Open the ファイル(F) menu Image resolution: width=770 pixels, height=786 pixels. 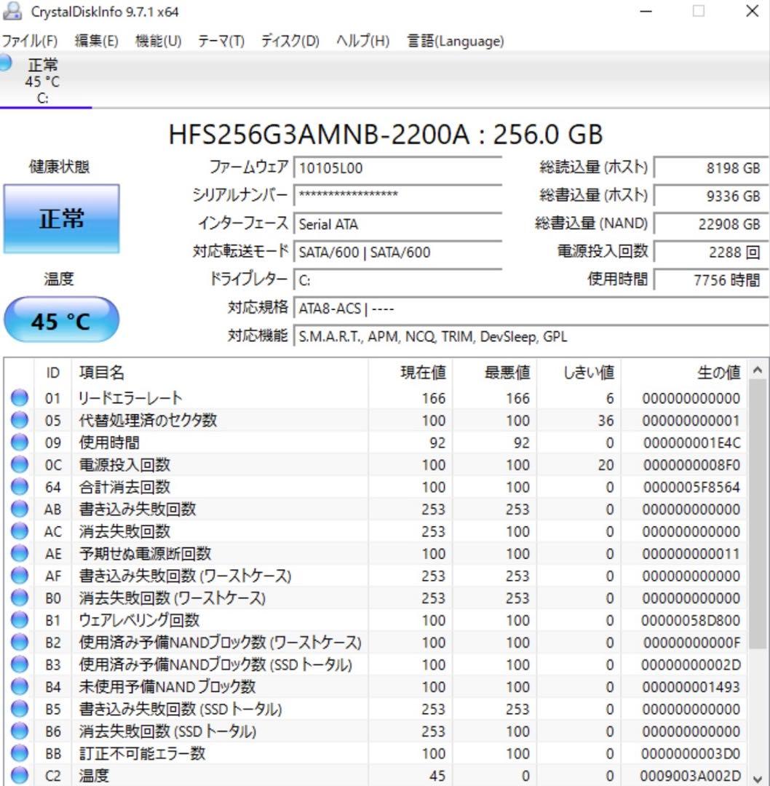30,41
